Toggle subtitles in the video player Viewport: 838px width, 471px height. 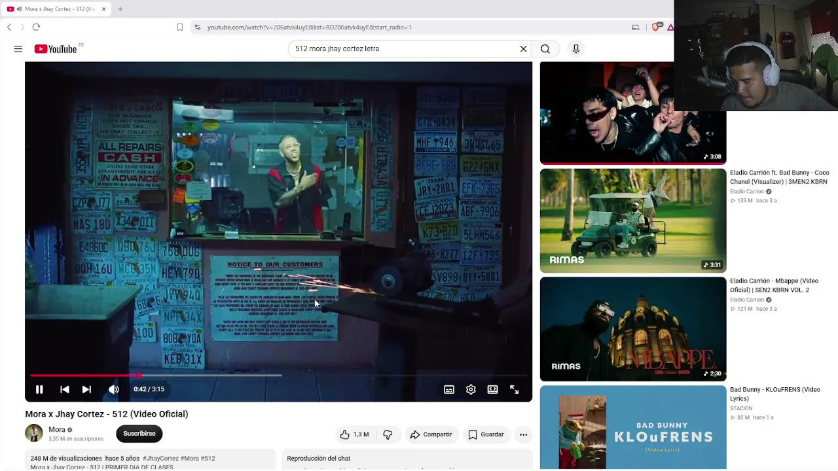click(x=449, y=389)
